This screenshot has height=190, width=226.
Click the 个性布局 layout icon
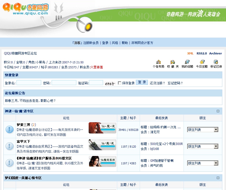[x=158, y=62]
